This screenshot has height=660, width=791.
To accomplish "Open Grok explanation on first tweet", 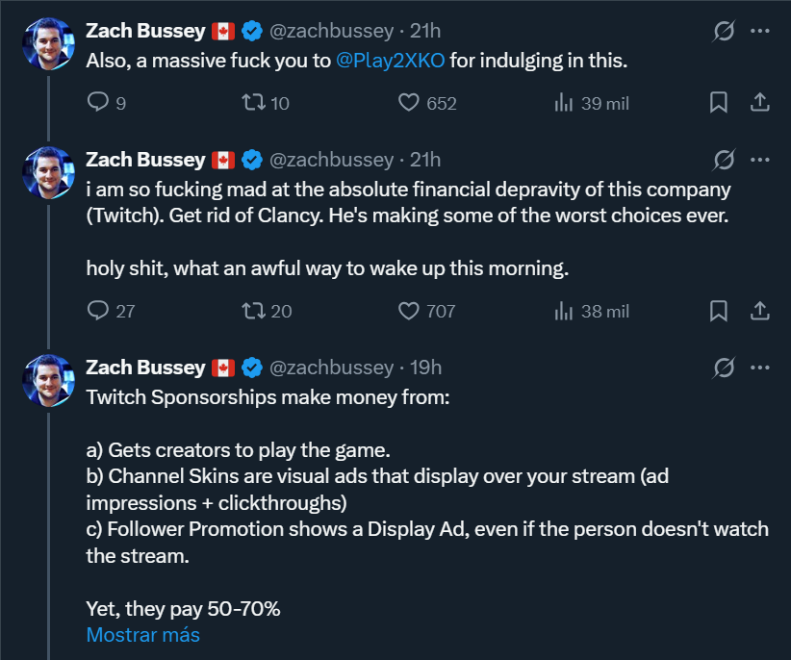I will click(x=724, y=30).
